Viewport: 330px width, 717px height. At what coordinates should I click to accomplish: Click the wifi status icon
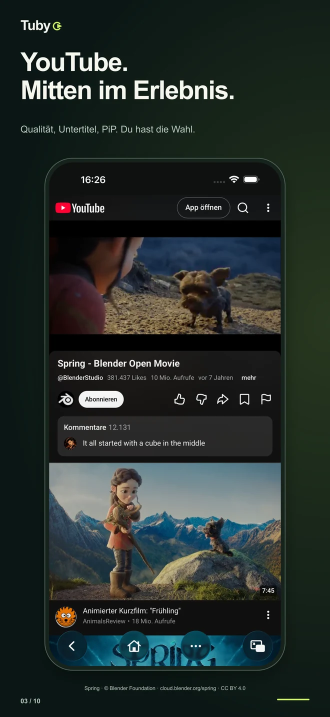coord(234,179)
